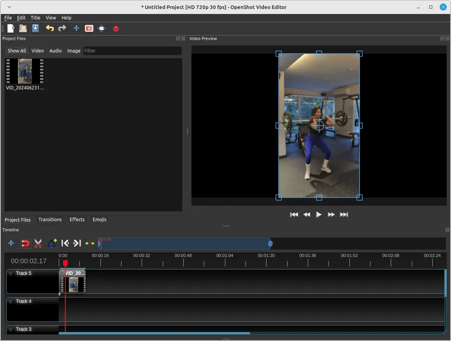Play the video preview
451x341 pixels.
[x=319, y=215]
